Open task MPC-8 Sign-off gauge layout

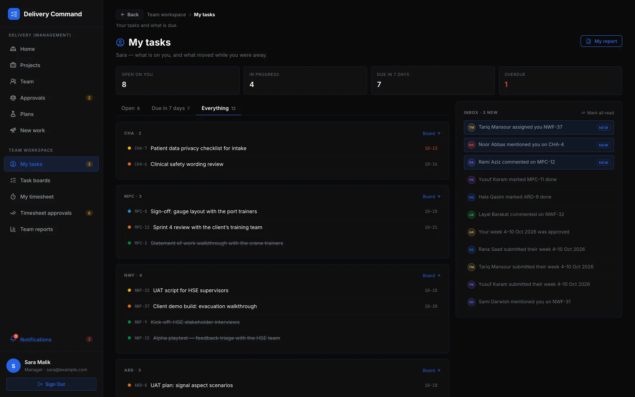tap(282, 211)
